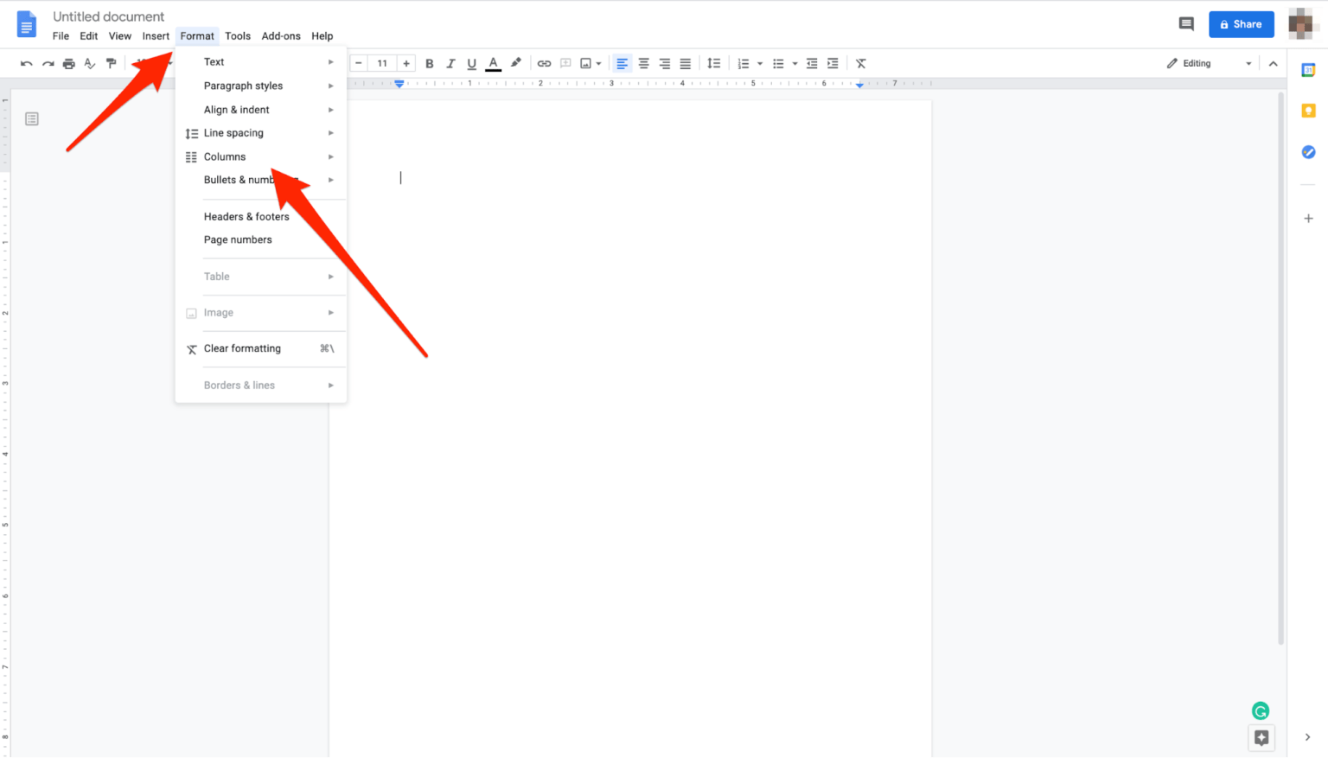Viewport: 1328px width, 758px height.
Task: Open Google Keep in the sidebar
Action: 1308,110
